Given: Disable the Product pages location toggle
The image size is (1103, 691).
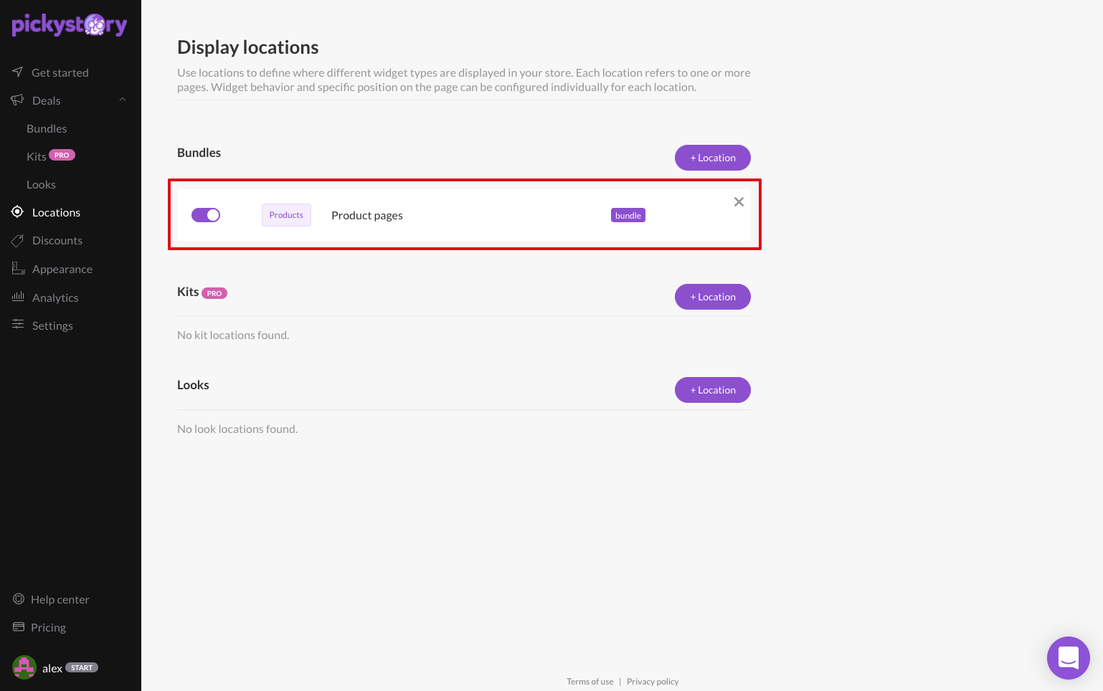Looking at the screenshot, I should [206, 215].
